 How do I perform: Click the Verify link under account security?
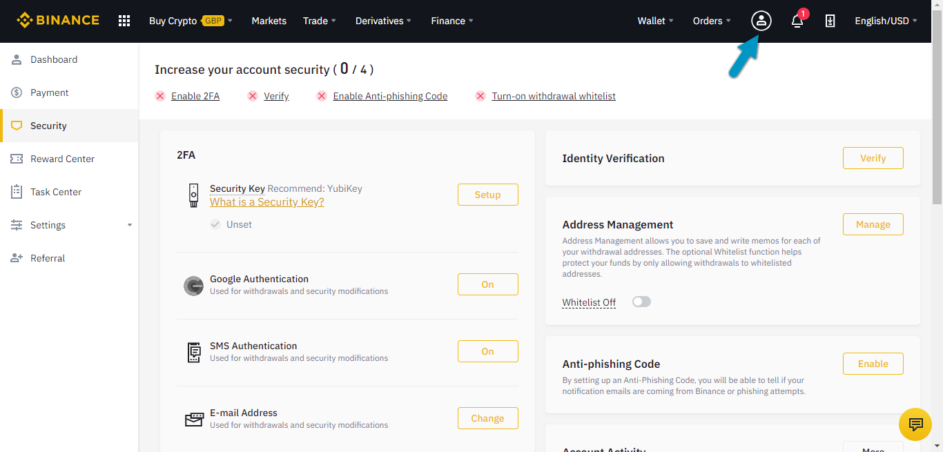[276, 96]
